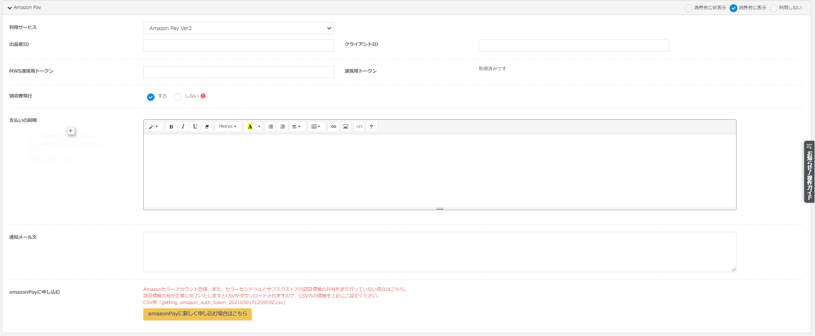The height and width of the screenshot is (336, 815).
Task: Select する for 領収書発行
Action: coord(151,97)
